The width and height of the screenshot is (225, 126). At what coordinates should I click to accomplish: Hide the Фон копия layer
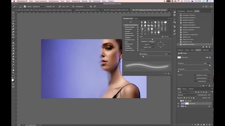[x=178, y=104]
